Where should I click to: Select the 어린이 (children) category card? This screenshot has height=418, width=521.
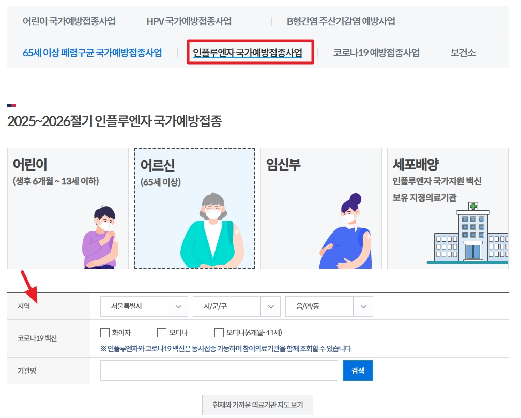point(68,208)
